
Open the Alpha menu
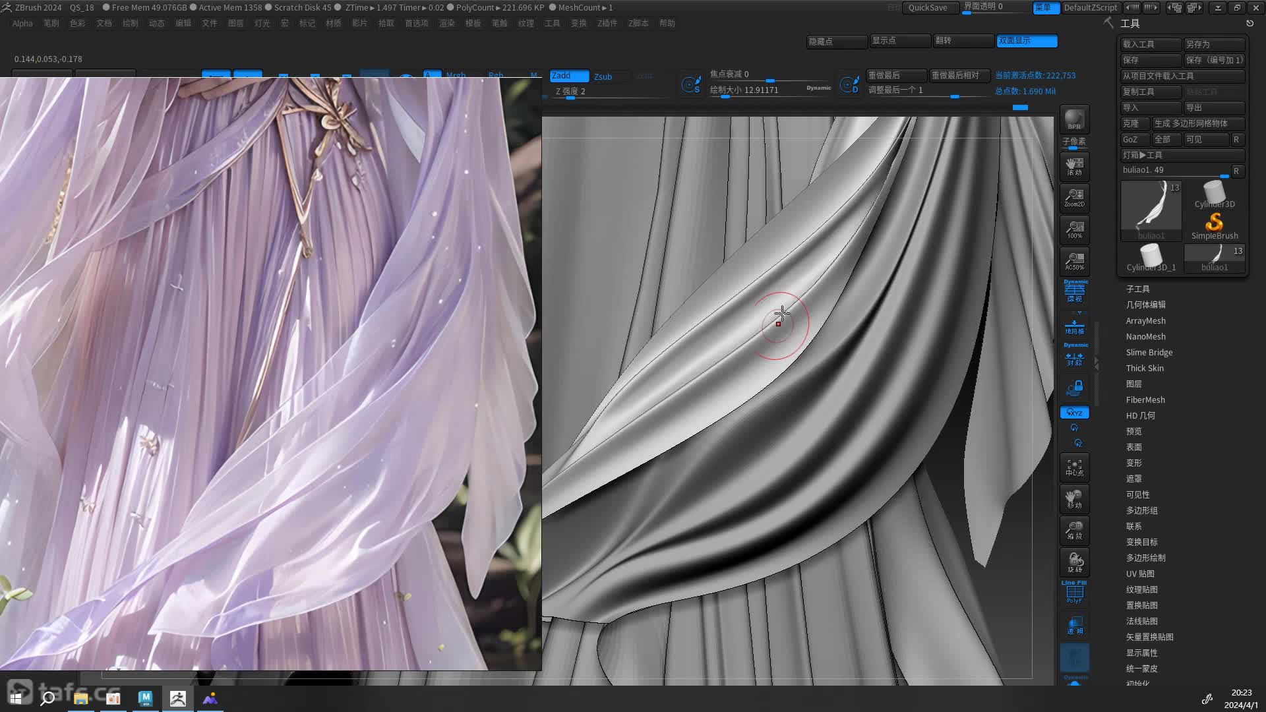(22, 23)
